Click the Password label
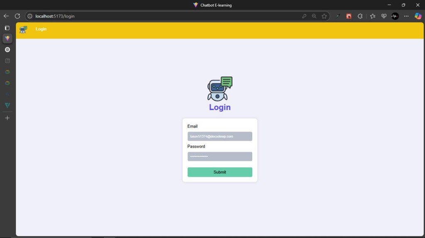This screenshot has width=425, height=238. (196, 146)
